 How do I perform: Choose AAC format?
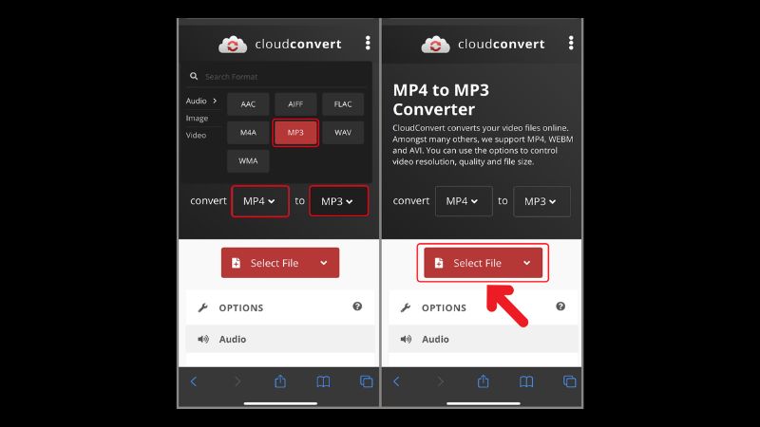click(248, 104)
